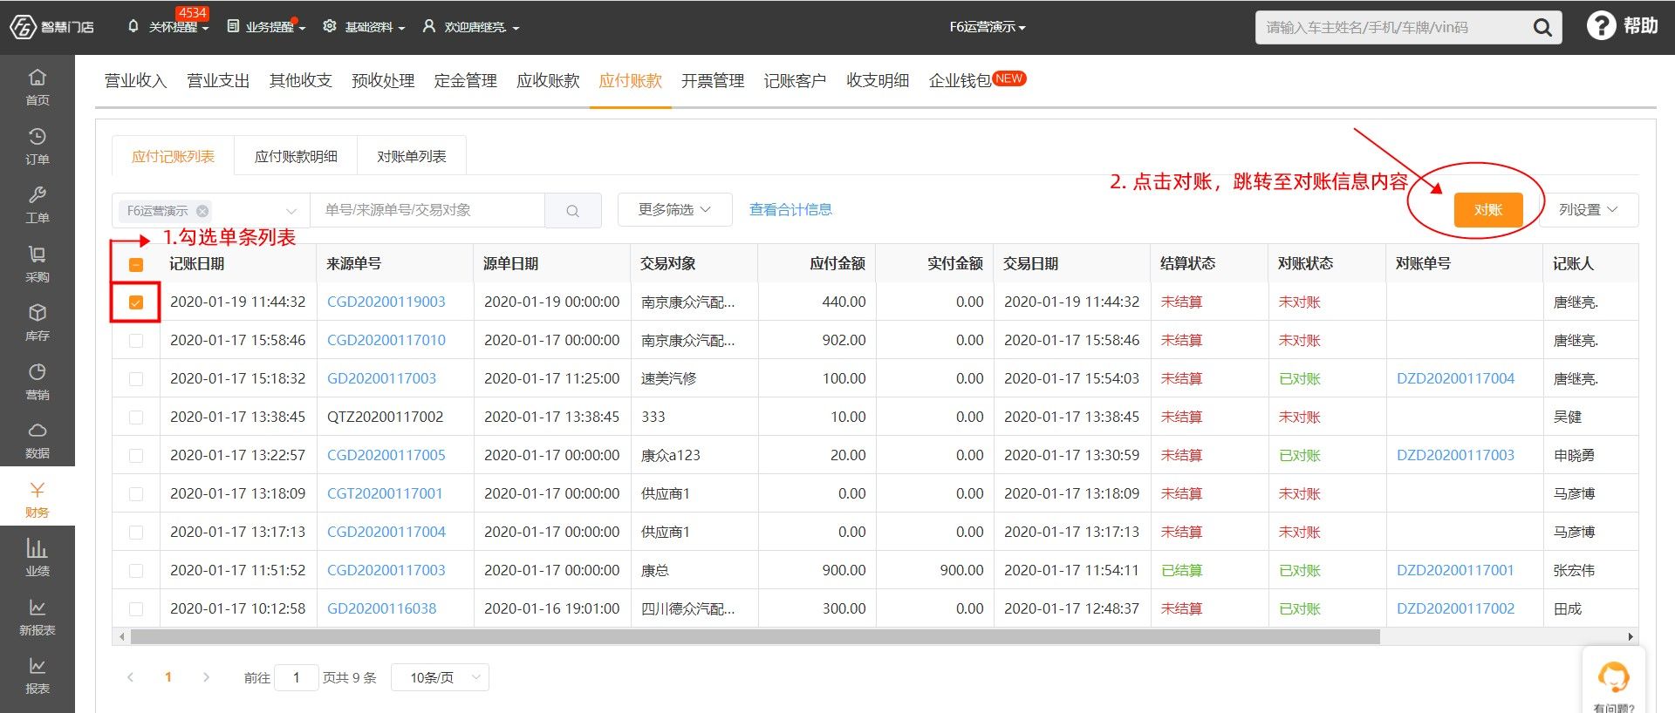Toggle the select-all checkbox in table header

[x=136, y=264]
